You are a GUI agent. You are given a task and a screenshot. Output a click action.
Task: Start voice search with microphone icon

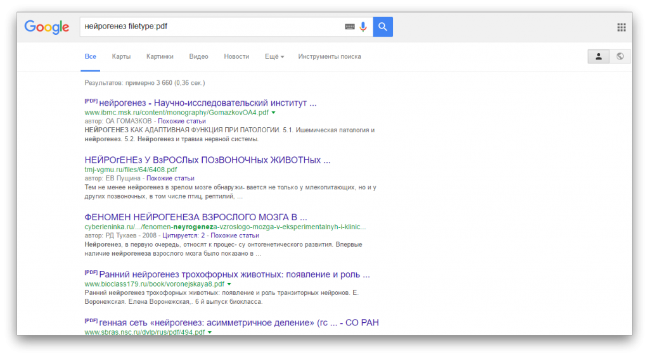(363, 27)
